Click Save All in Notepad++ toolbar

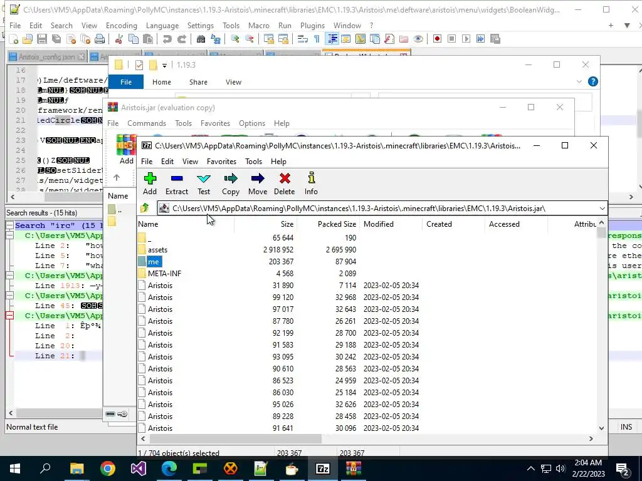[x=56, y=39]
